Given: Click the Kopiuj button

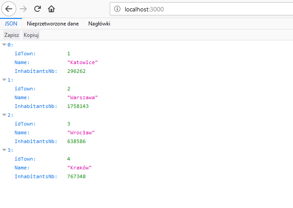Looking at the screenshot, I should click(31, 35).
